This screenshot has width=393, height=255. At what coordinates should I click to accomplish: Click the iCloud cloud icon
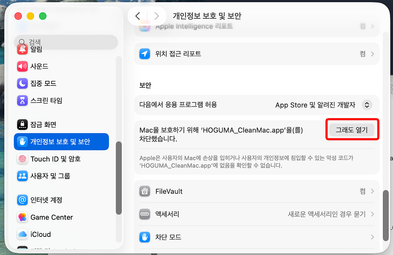click(x=22, y=234)
